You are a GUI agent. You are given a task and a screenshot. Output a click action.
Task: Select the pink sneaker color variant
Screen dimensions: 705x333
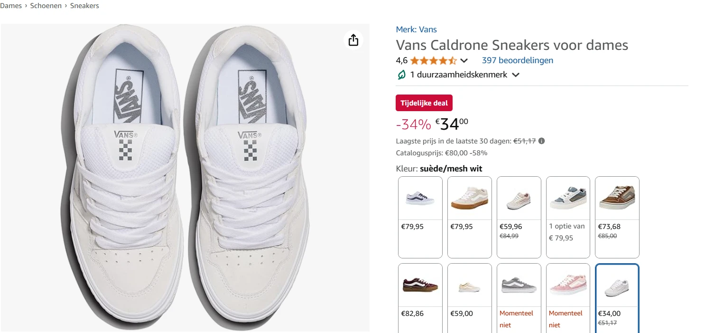568,284
